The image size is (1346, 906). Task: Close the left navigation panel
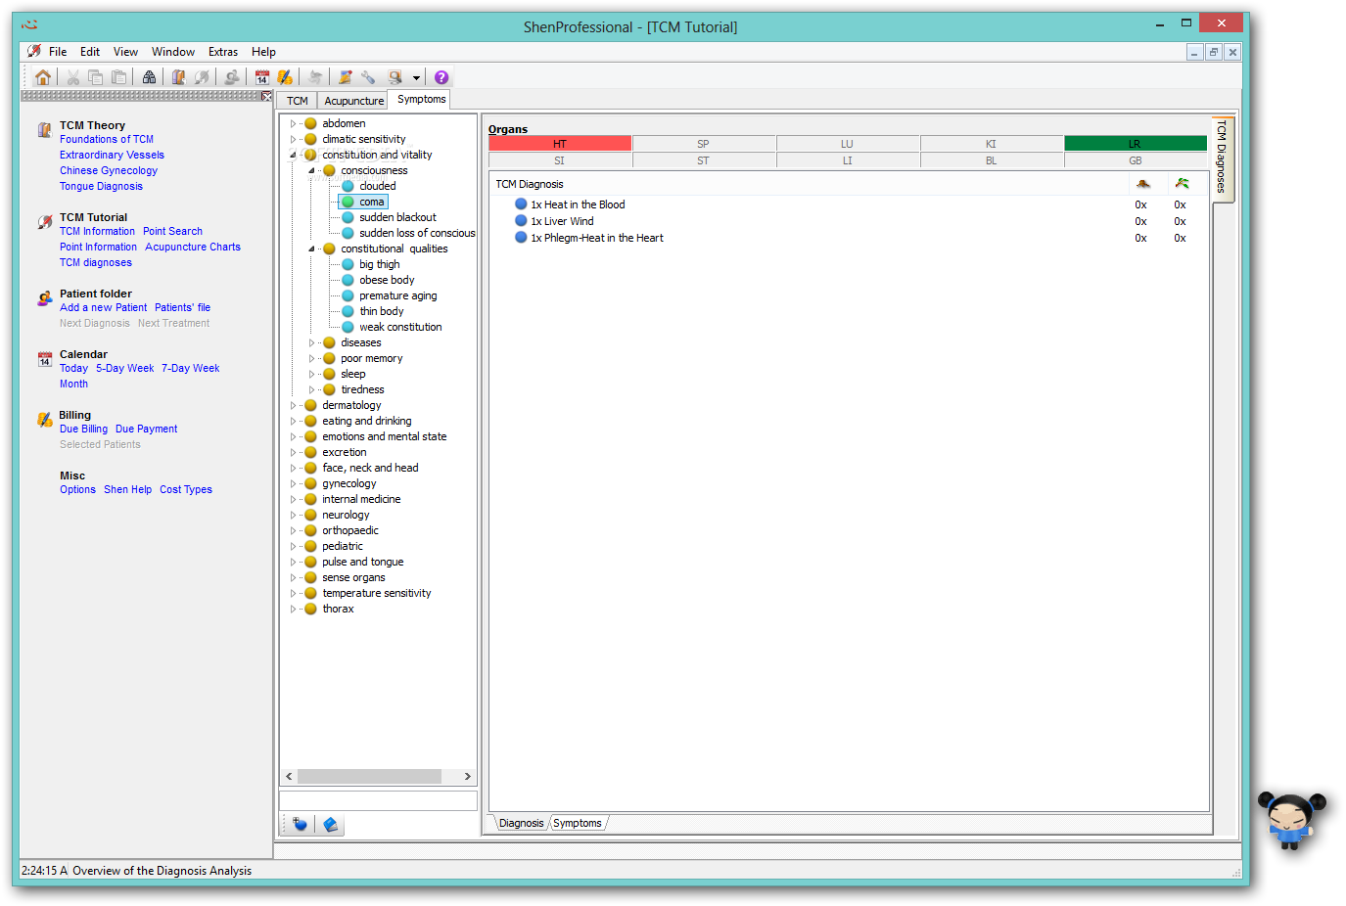tap(266, 96)
